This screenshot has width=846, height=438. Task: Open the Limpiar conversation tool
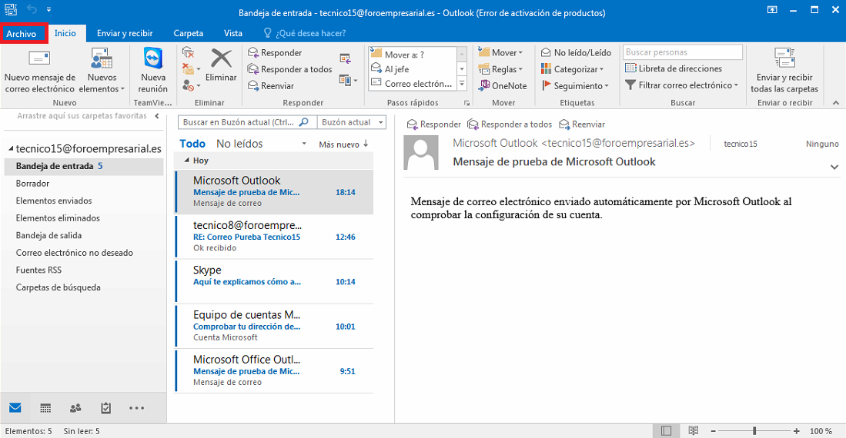(x=190, y=69)
